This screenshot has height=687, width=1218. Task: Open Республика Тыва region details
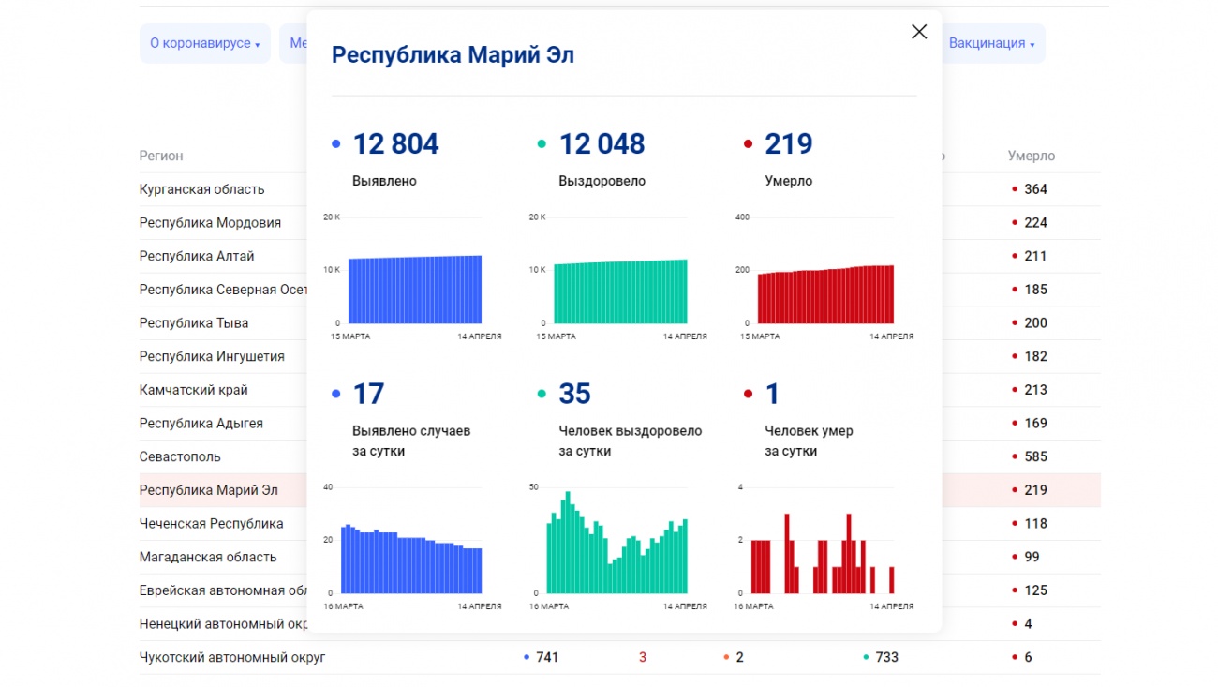click(194, 323)
